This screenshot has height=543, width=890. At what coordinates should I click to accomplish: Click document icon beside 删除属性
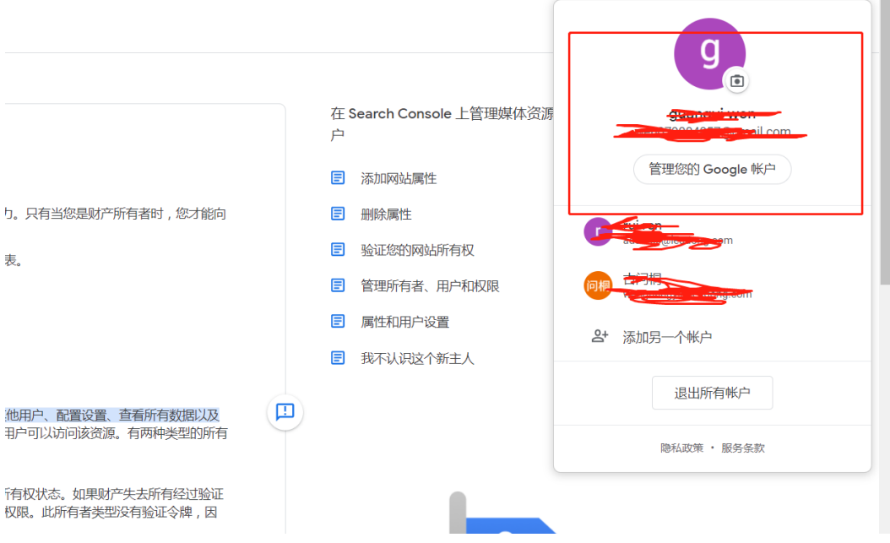(x=338, y=214)
